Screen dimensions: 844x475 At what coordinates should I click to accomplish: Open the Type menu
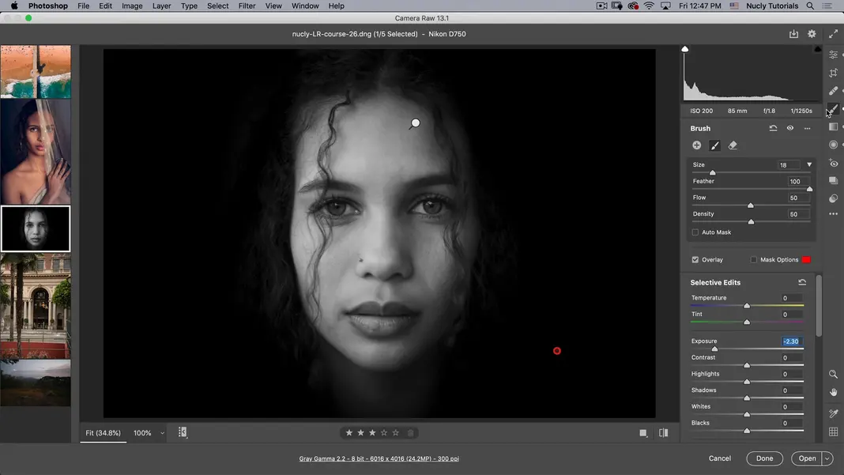(189, 6)
